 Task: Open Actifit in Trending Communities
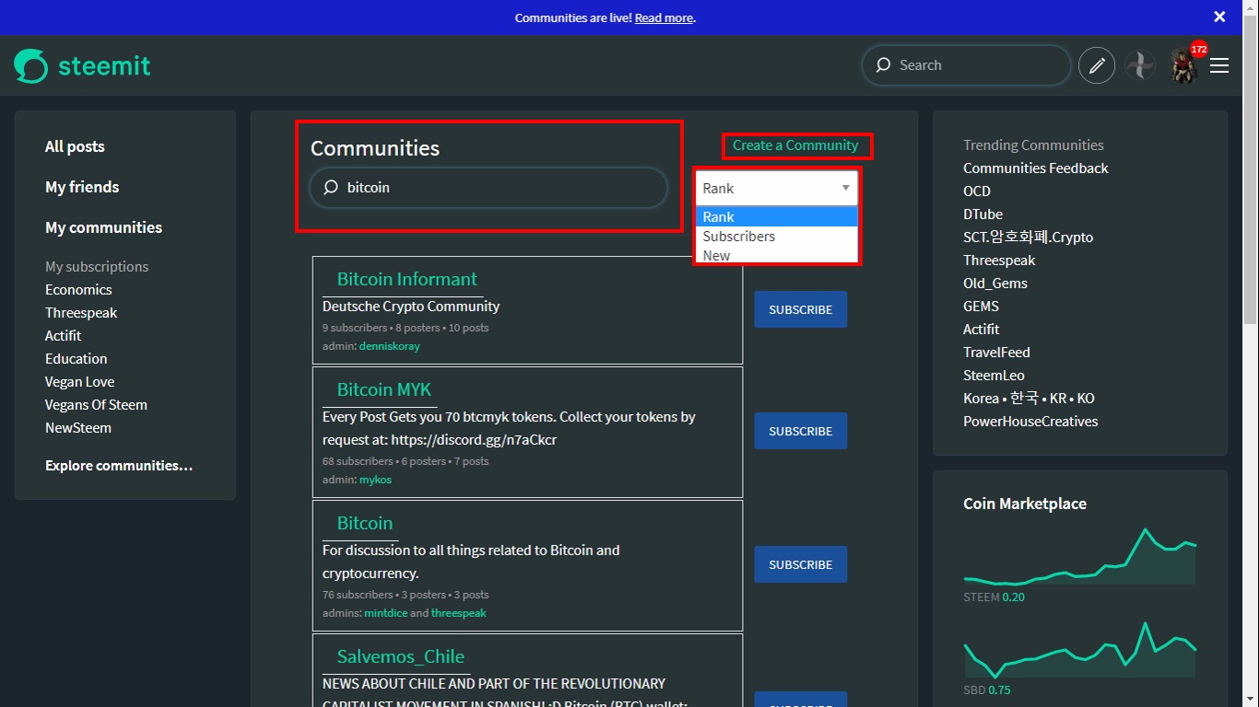(981, 329)
